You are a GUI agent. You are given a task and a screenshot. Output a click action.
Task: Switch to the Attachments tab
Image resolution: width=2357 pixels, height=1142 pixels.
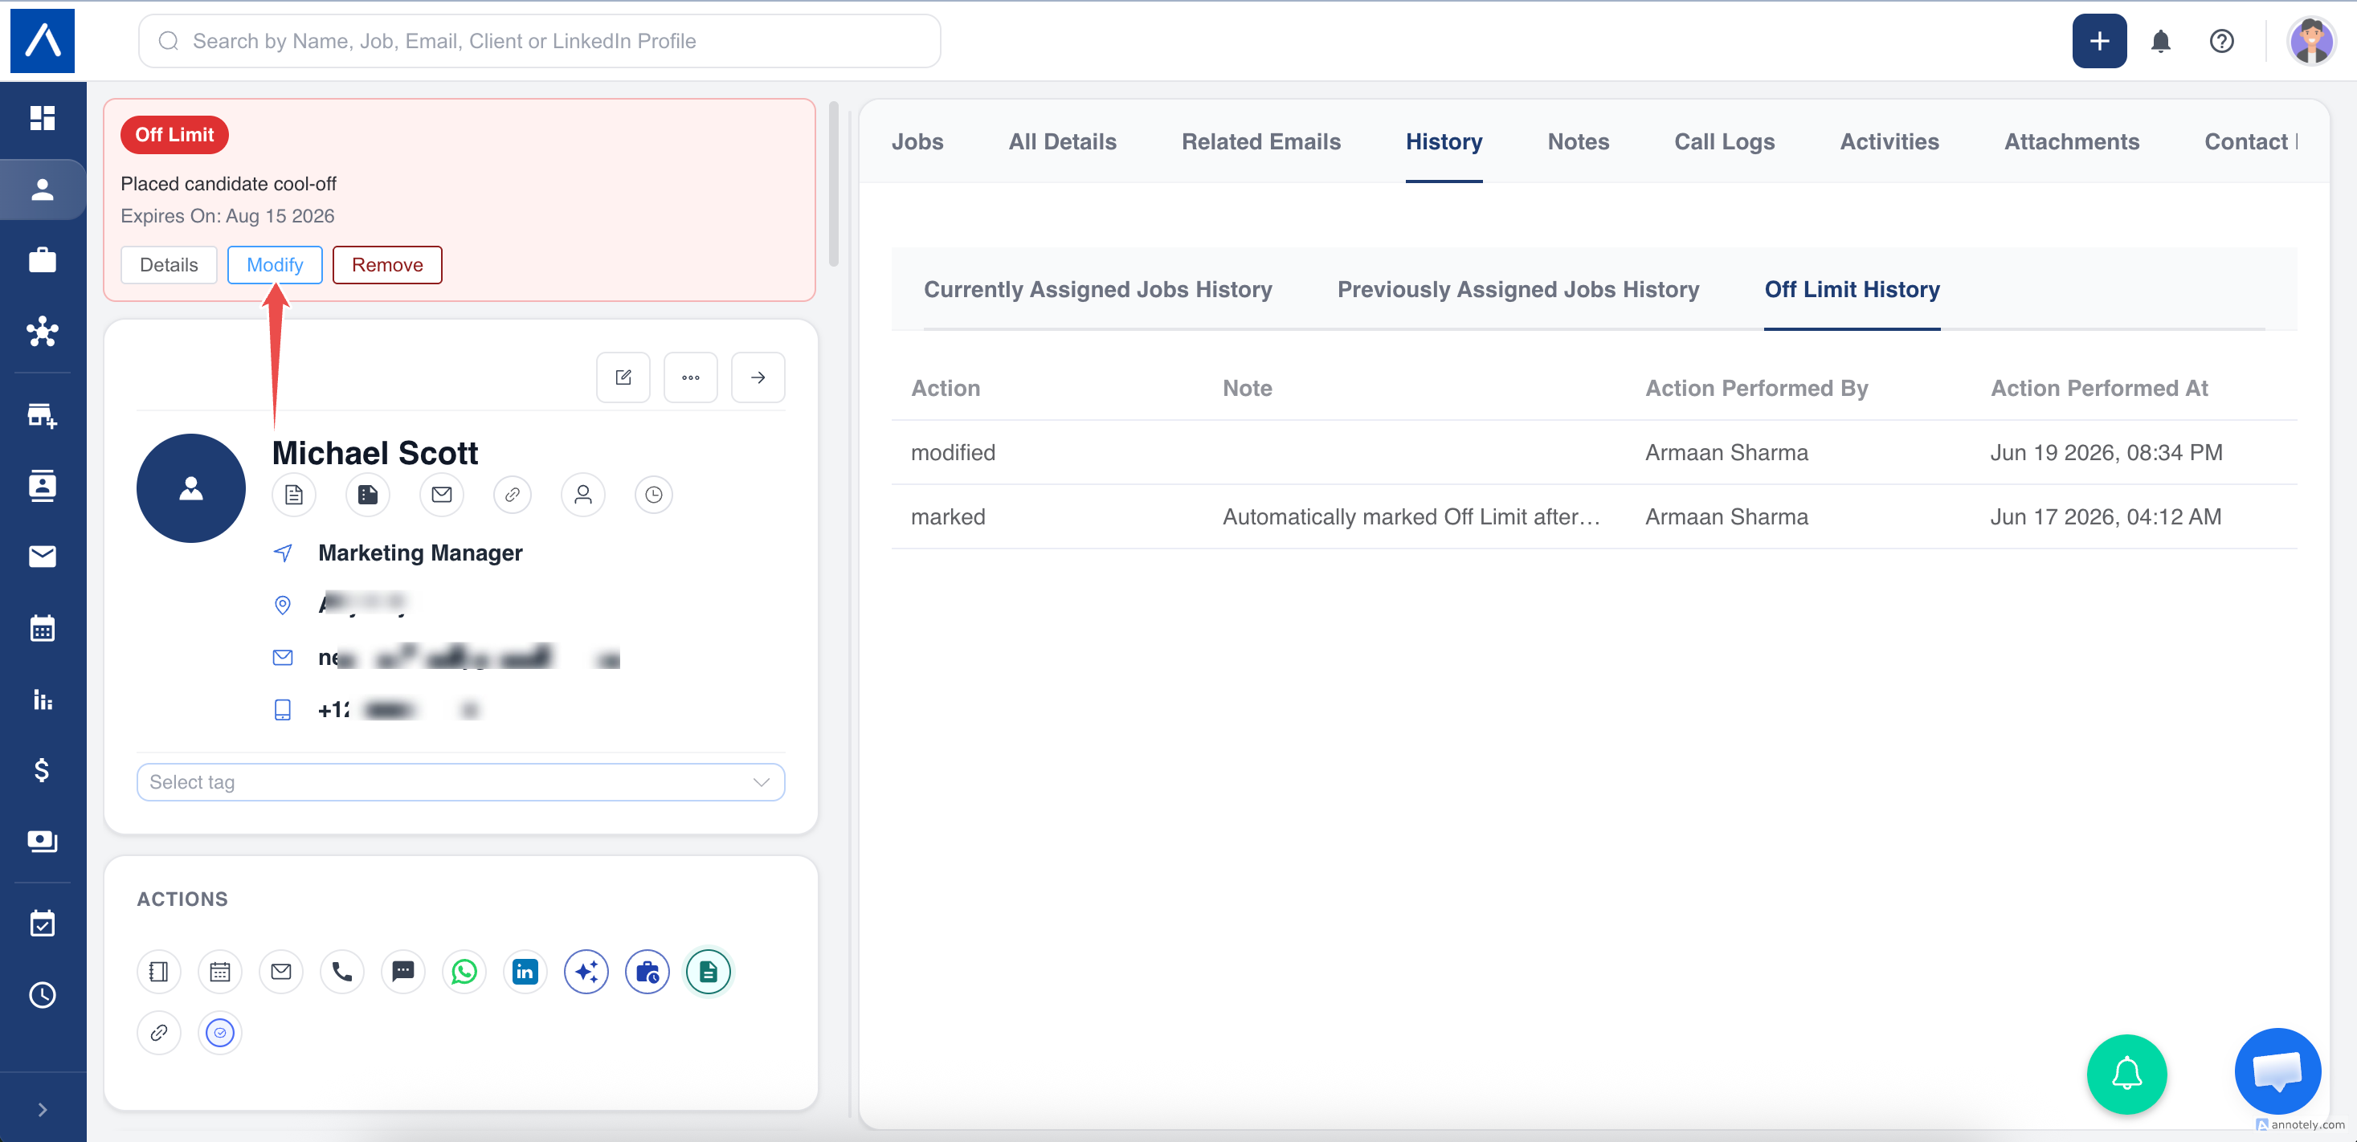click(x=2072, y=142)
